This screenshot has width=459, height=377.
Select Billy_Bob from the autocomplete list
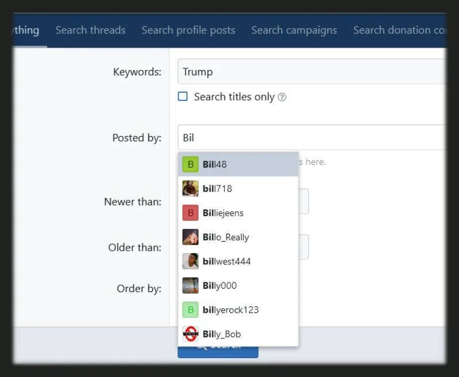(x=238, y=334)
